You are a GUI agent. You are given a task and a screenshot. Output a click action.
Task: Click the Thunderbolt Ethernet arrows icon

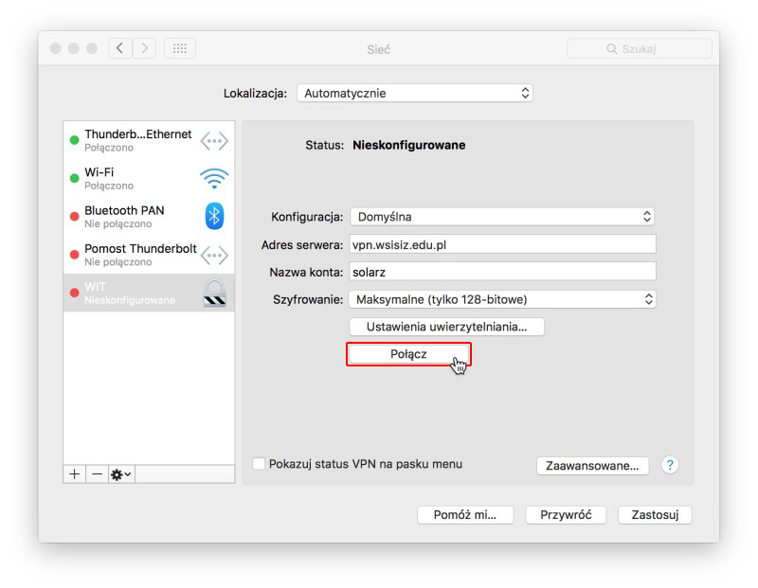pos(214,140)
